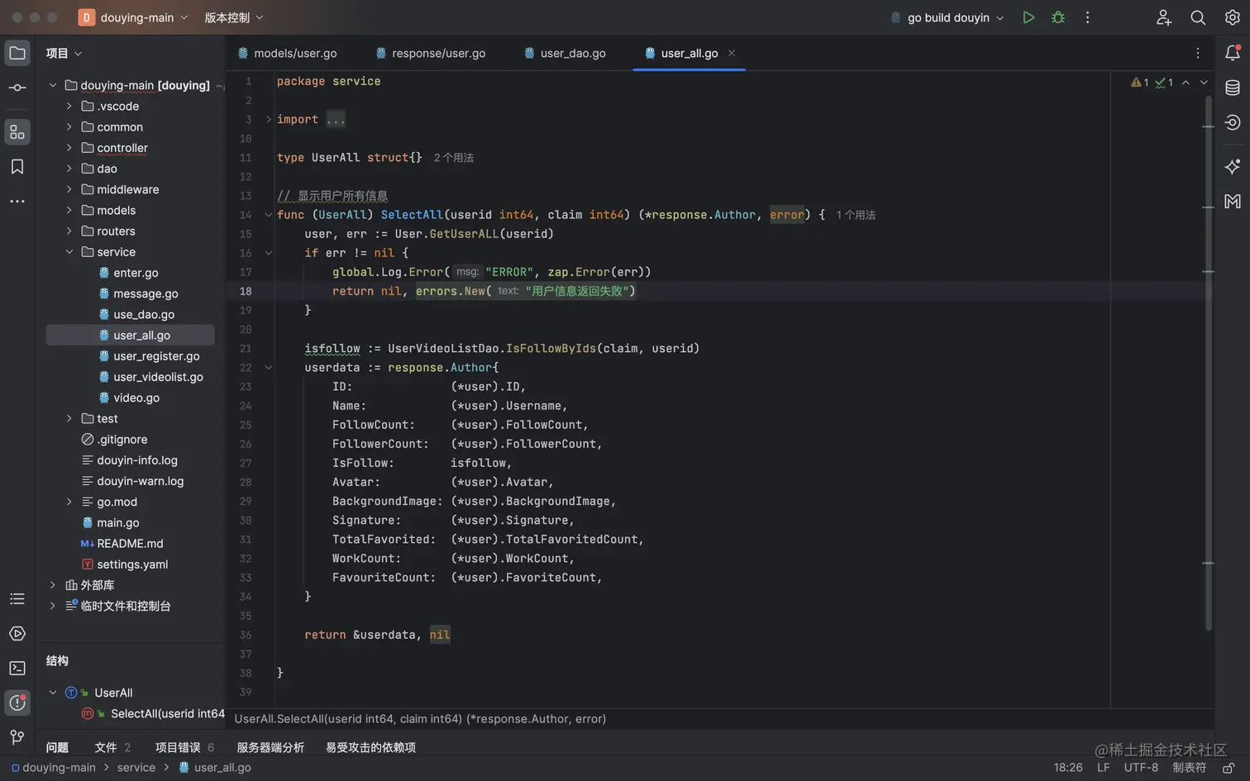1250x781 pixels.
Task: Open IDE settings gear icon
Action: [1233, 17]
